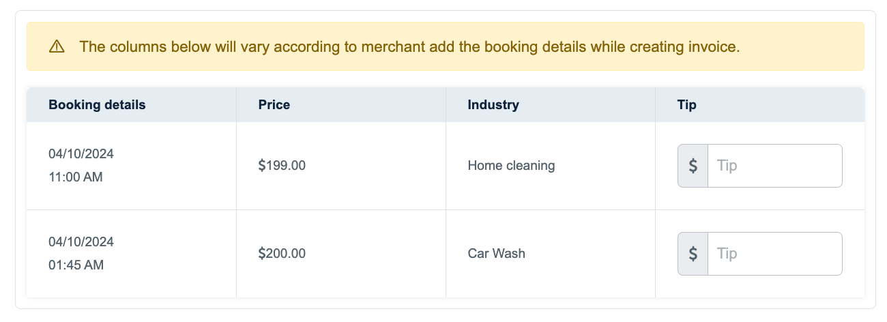The image size is (887, 322).
Task: Click the Industry column header
Action: 493,105
